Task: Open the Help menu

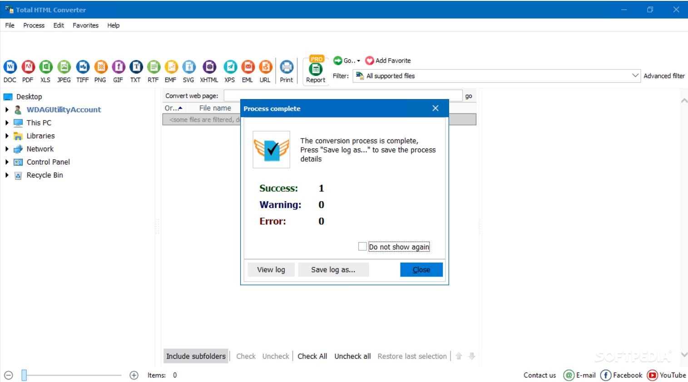Action: (x=114, y=25)
